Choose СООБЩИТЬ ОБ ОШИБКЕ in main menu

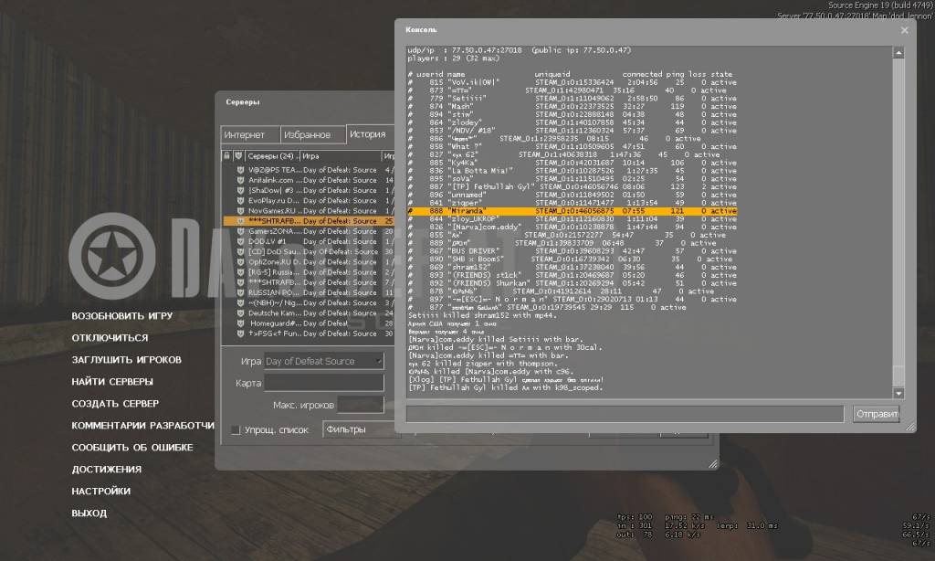pos(132,447)
